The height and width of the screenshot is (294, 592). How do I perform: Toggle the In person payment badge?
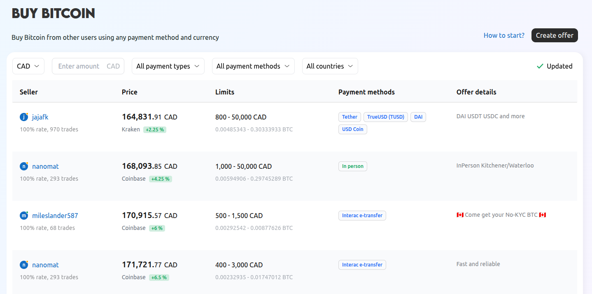(352, 166)
